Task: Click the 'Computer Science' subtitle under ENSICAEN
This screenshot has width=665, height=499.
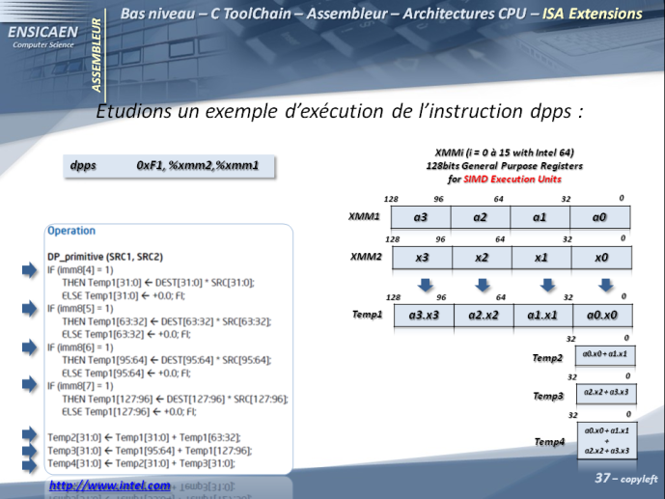Action: pos(43,44)
